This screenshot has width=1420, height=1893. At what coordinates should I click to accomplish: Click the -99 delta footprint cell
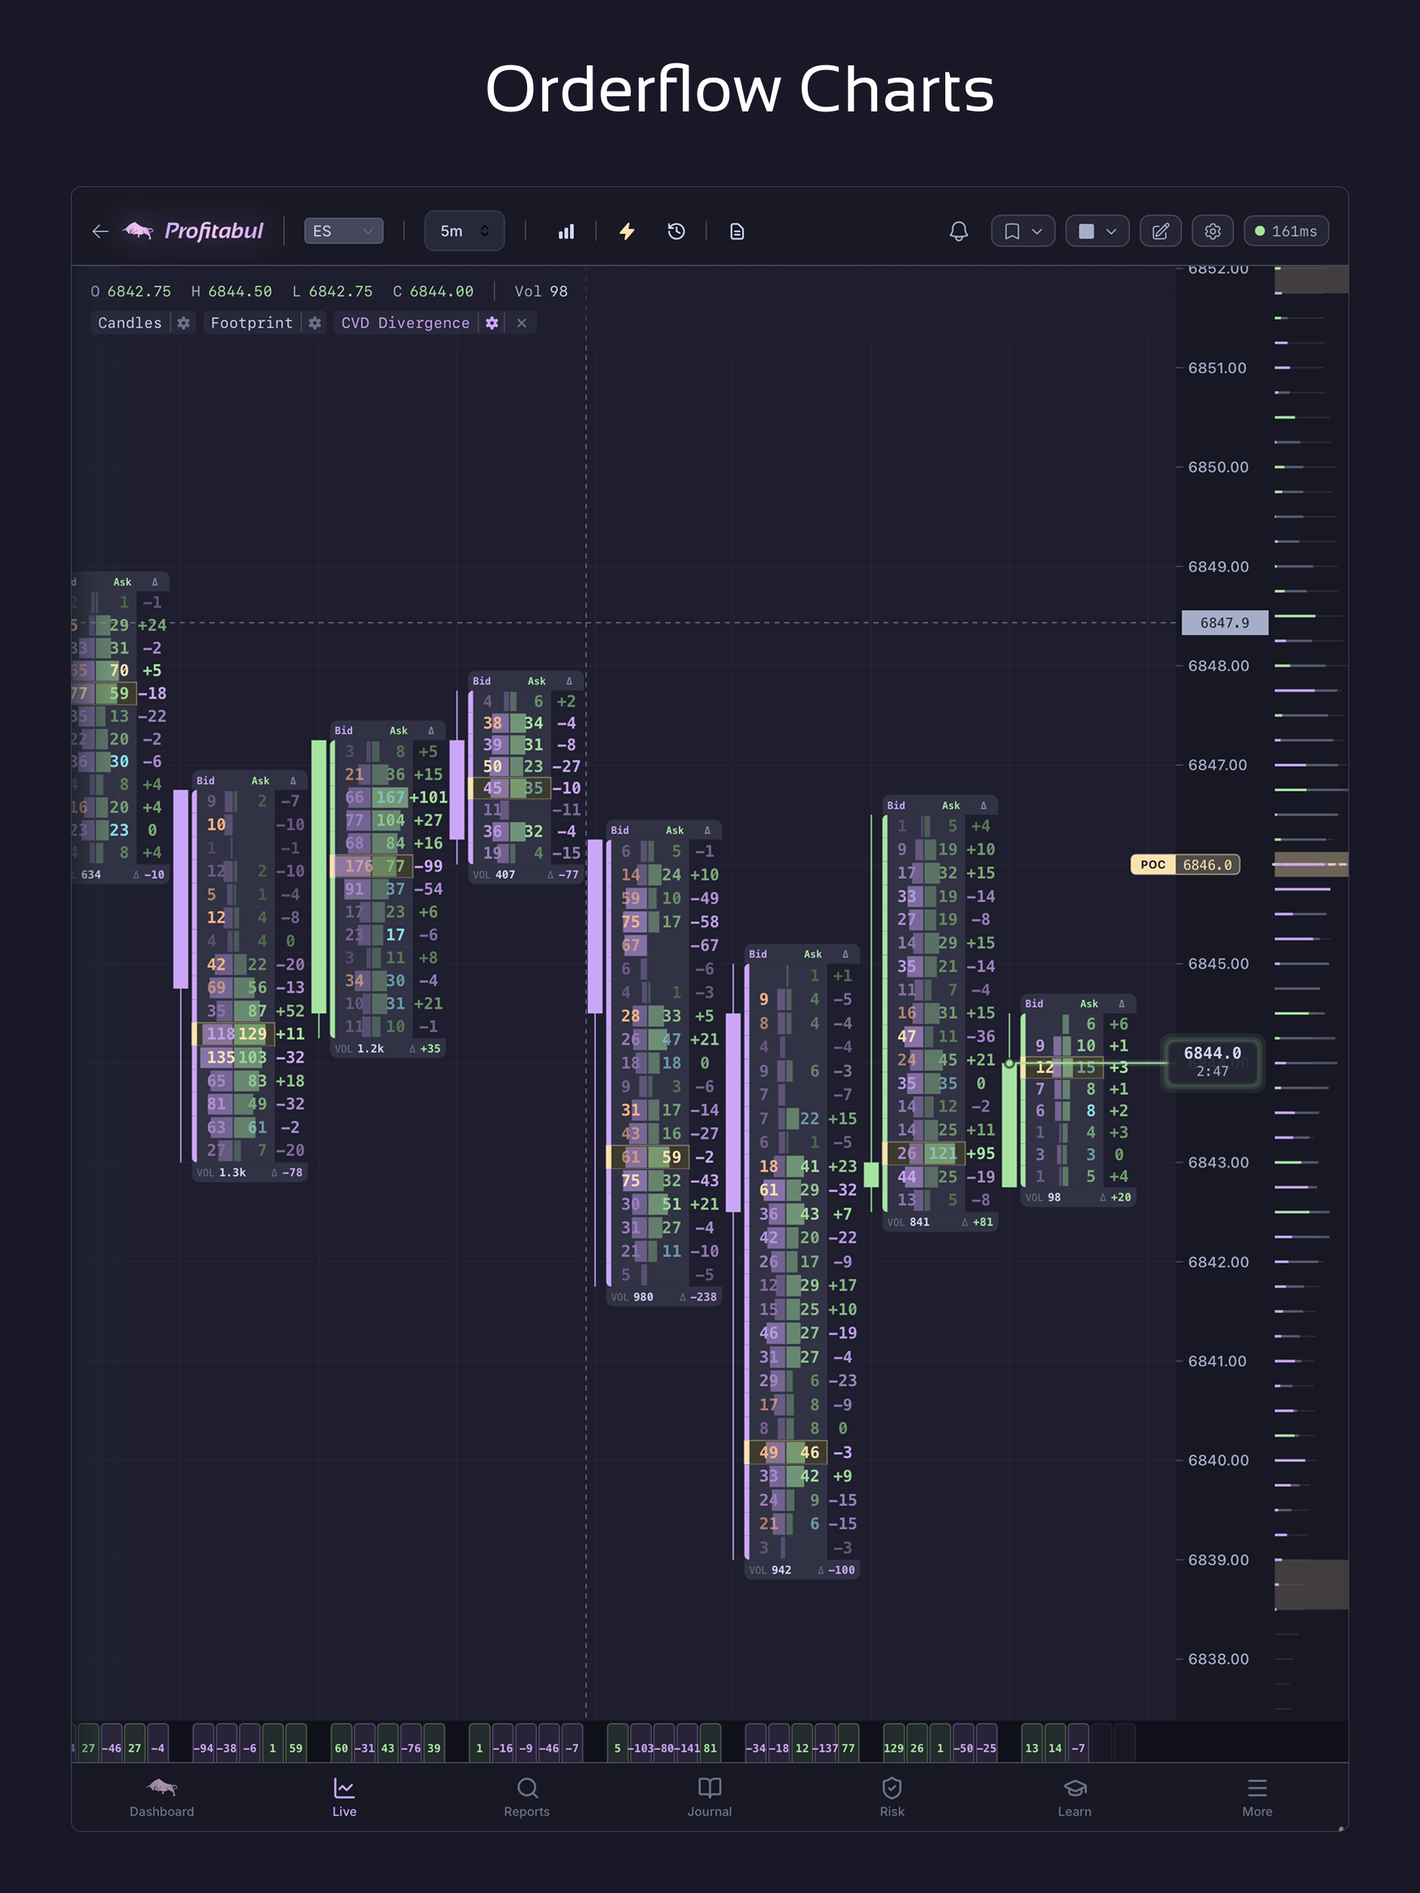[428, 866]
